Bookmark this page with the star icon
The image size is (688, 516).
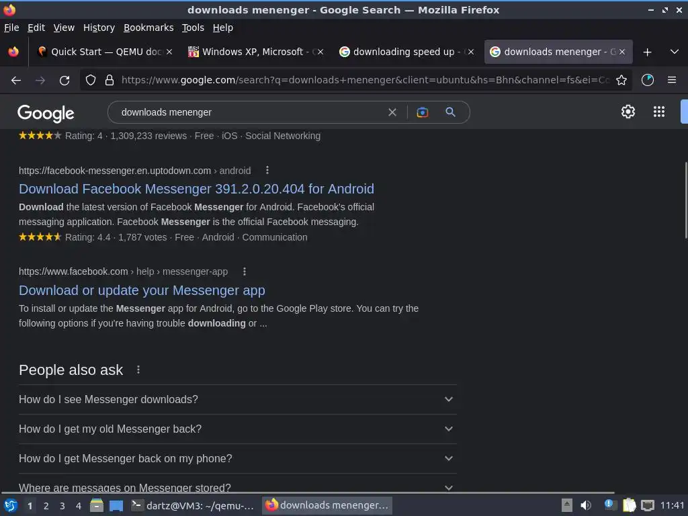(x=621, y=80)
